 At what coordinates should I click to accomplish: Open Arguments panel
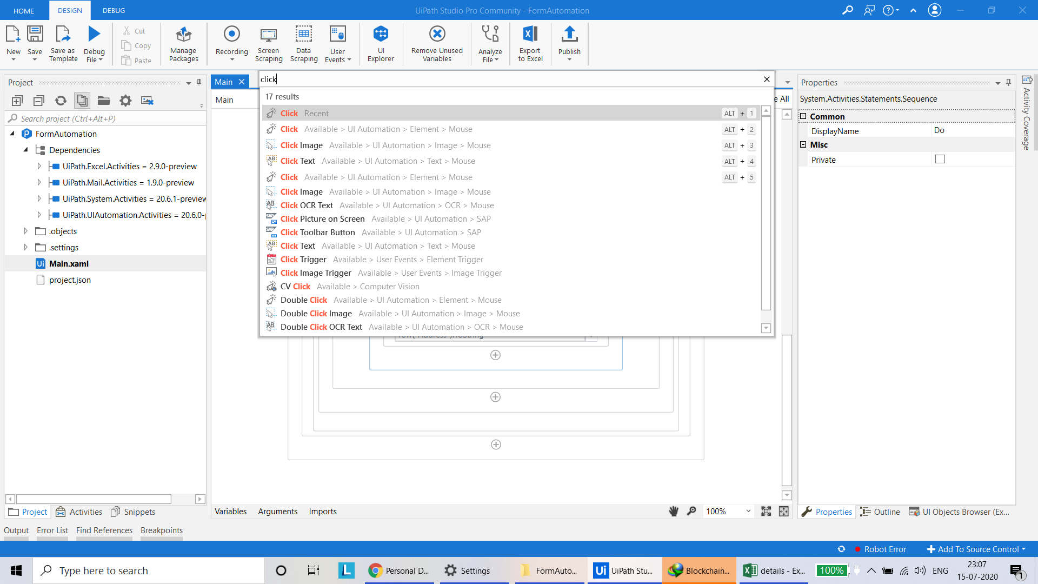point(277,512)
